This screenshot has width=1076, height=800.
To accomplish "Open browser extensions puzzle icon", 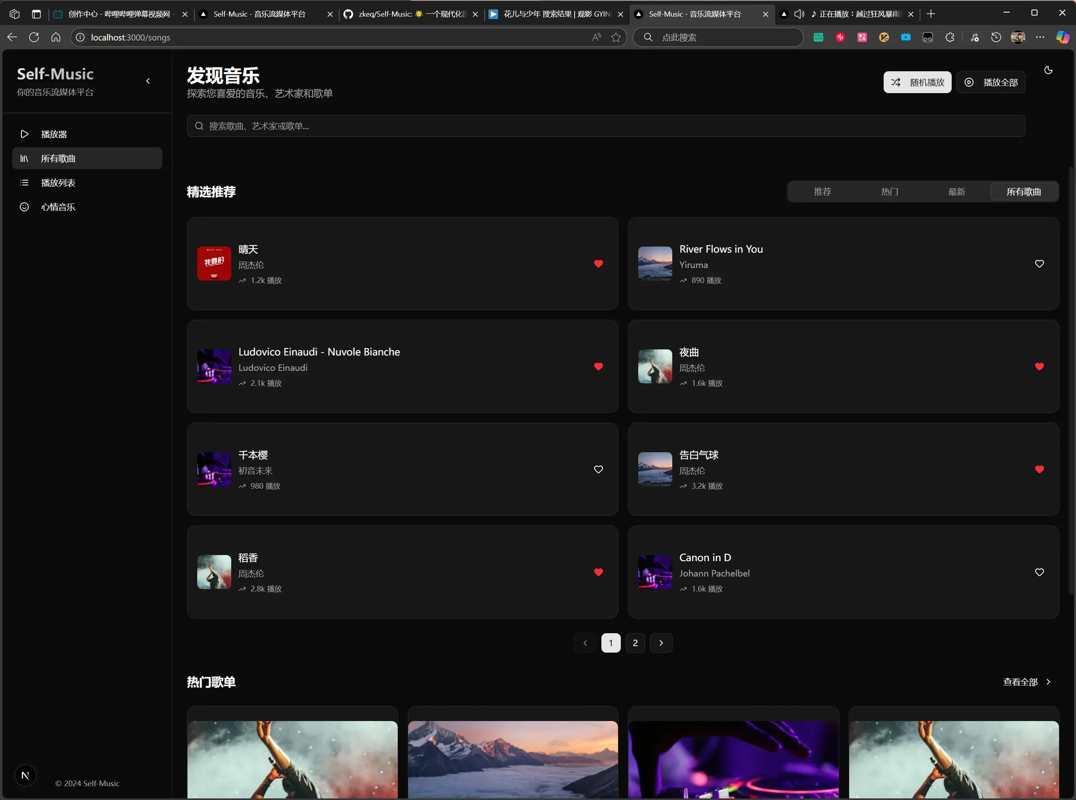I will click(950, 37).
